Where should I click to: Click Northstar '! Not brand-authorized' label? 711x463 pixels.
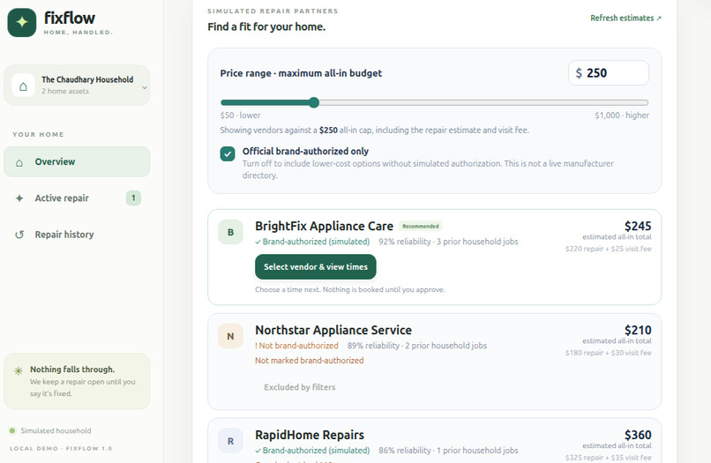pos(296,346)
